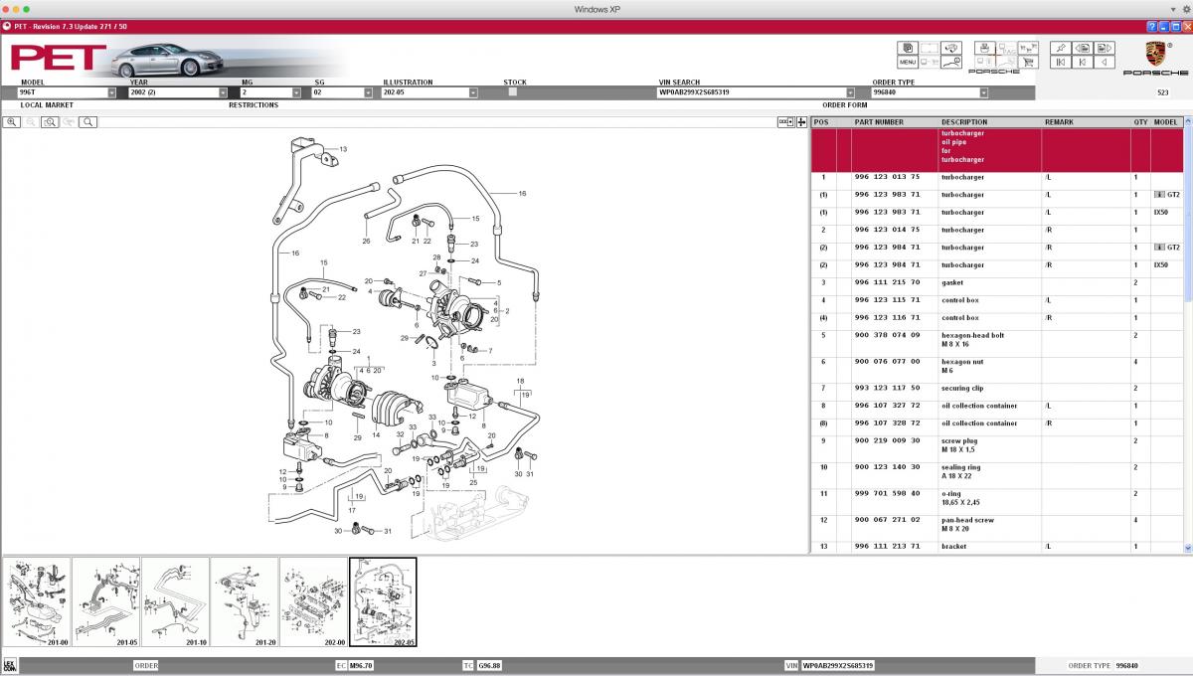This screenshot has height=676, width=1193.
Task: Click the DESCRIPTION column header
Action: pos(964,122)
